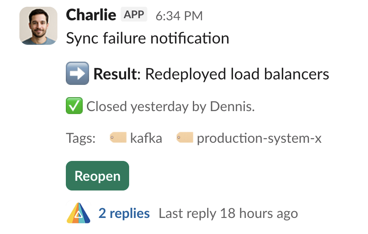Select the kafka tag text
Viewport: 368px width, 234px height.
click(x=146, y=138)
